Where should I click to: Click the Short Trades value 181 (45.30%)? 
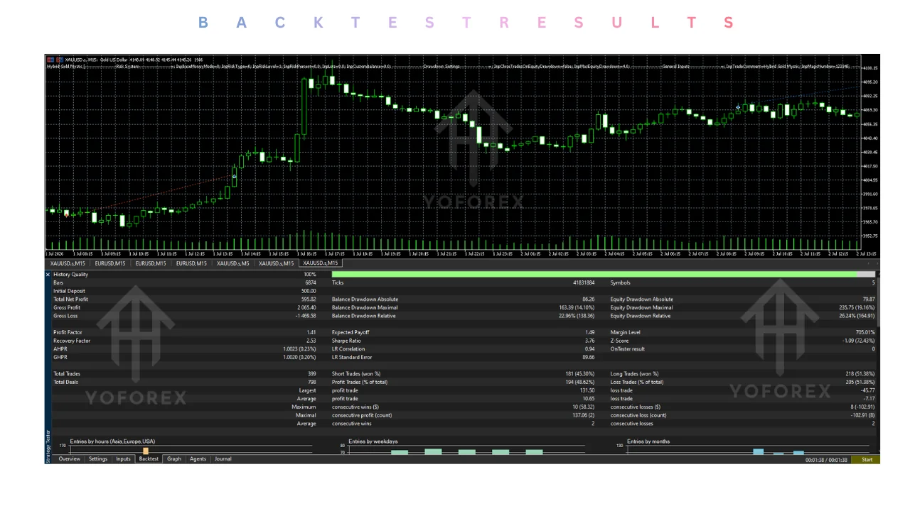[579, 374]
